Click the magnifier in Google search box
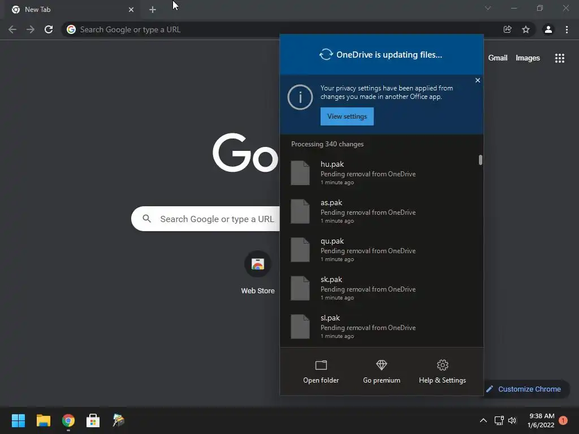Viewport: 579px width, 434px height. [x=146, y=219]
